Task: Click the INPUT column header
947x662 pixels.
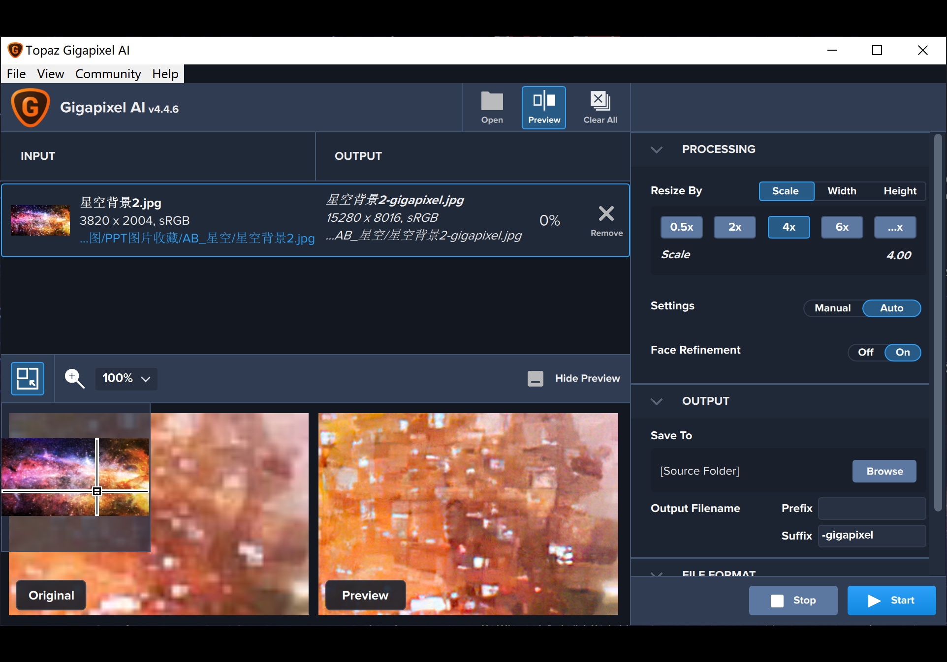Action: pyautogui.click(x=38, y=156)
